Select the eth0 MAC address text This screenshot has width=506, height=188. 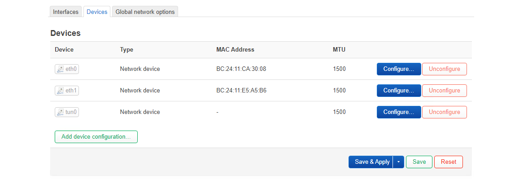[241, 69]
